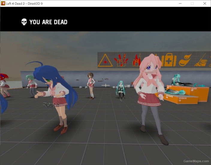Select the orange first aid kit icon
The width and height of the screenshot is (211, 165).
(x=168, y=60)
